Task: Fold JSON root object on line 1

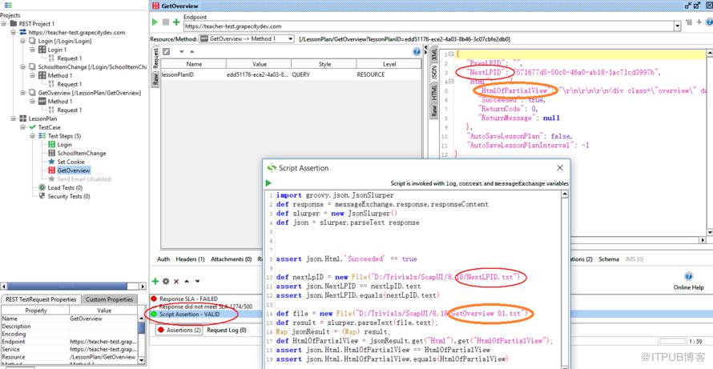Action: [452, 54]
